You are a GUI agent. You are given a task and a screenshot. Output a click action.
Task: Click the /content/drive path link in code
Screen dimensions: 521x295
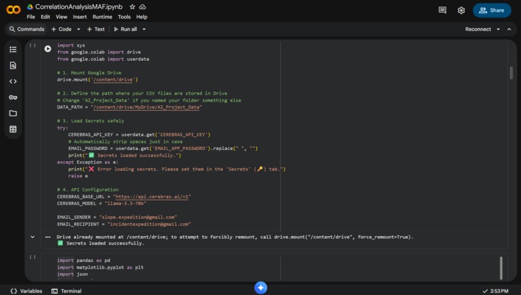pyautogui.click(x=113, y=80)
